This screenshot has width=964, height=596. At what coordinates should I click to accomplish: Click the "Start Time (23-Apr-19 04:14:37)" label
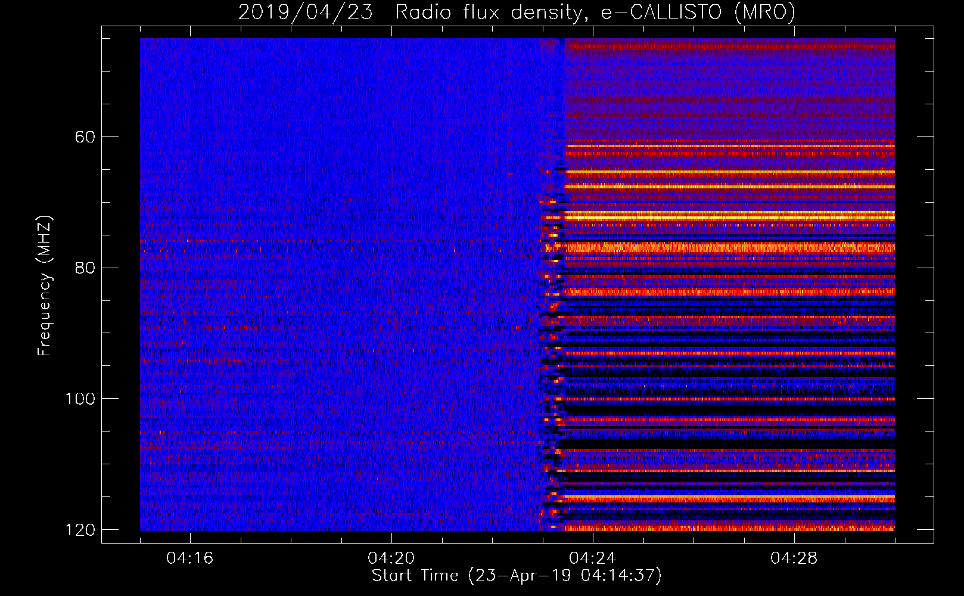[x=517, y=576]
